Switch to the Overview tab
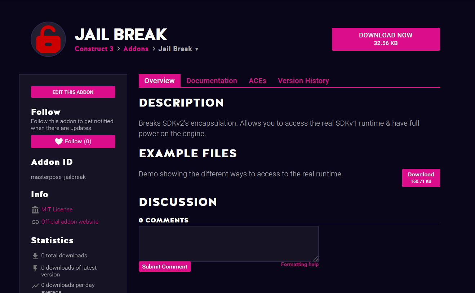 point(160,81)
